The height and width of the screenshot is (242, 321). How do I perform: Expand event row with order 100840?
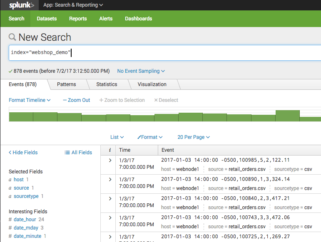point(110,198)
